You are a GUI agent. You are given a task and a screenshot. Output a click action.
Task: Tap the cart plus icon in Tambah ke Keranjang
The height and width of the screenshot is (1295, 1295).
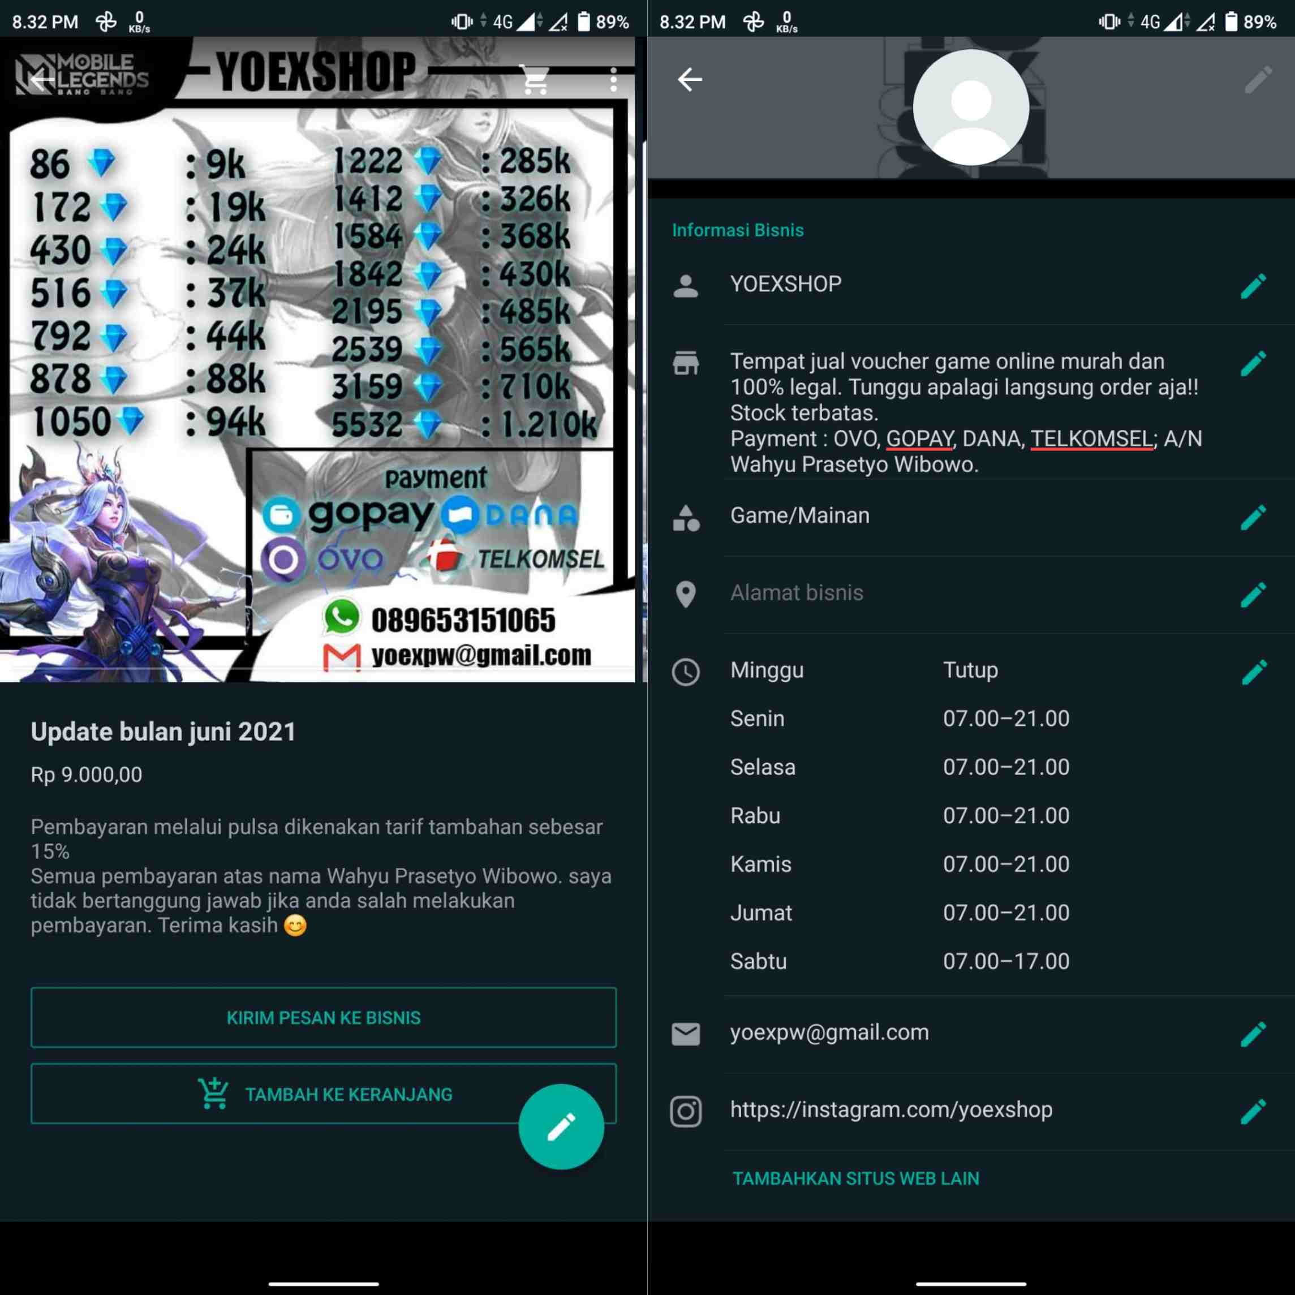[213, 1093]
